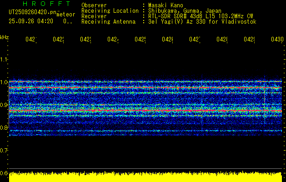Viewport: 286px width, 182px height.
Task: Click the 0426 time marker
Action: point(168,39)
